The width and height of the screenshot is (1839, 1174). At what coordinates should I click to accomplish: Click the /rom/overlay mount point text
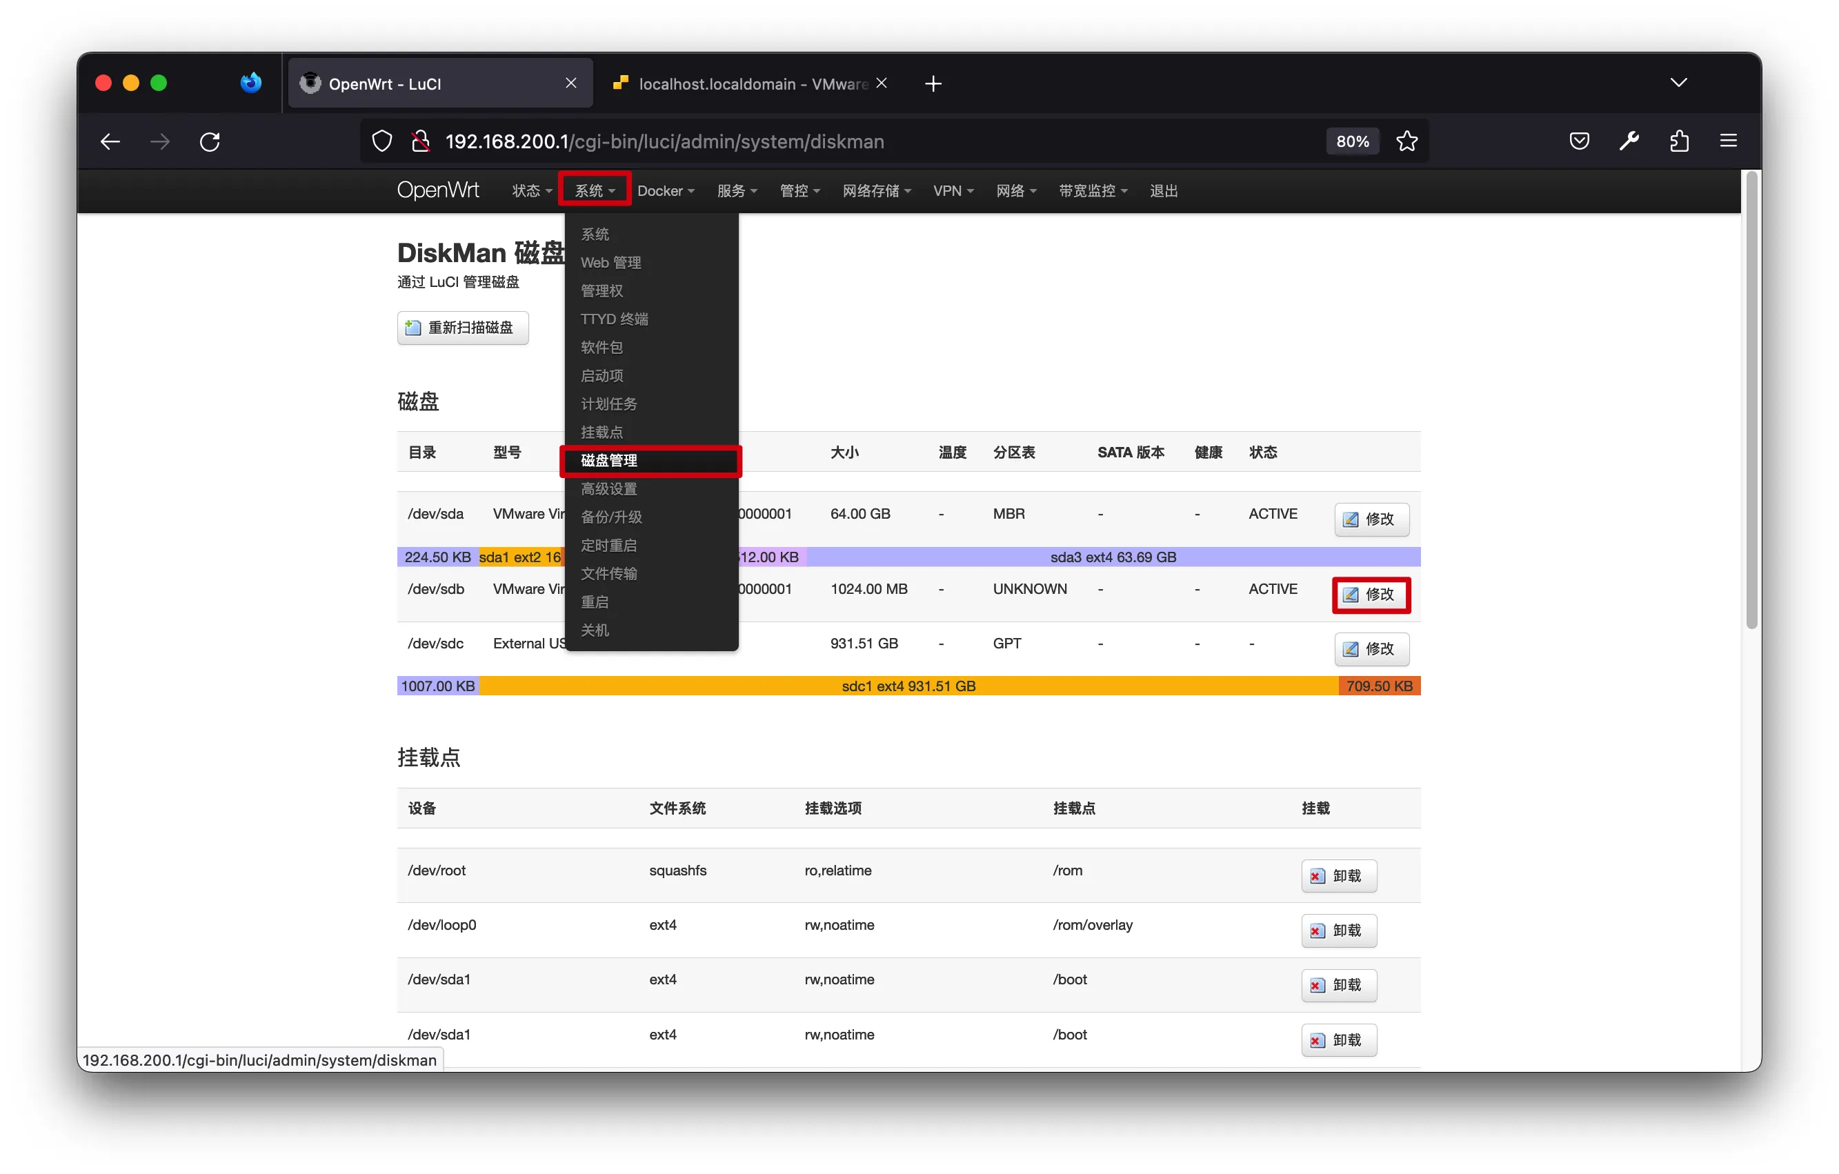click(1092, 925)
